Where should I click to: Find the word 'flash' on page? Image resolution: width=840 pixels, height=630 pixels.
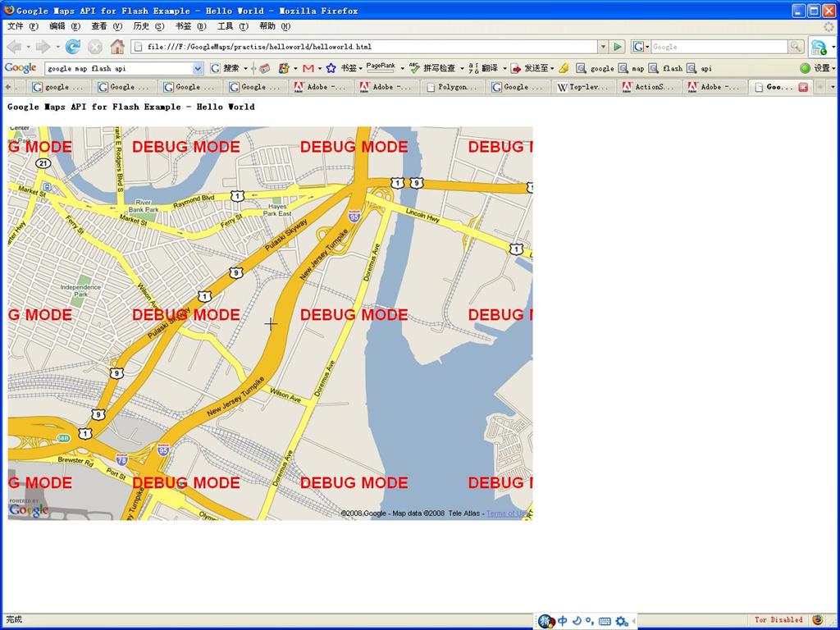pyautogui.click(x=665, y=68)
